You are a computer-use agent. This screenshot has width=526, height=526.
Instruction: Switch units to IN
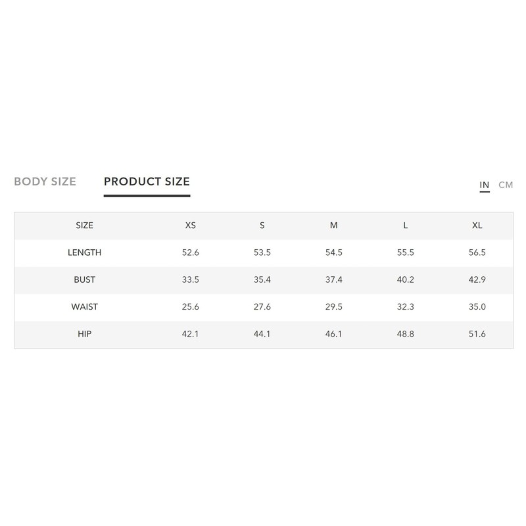coord(485,185)
